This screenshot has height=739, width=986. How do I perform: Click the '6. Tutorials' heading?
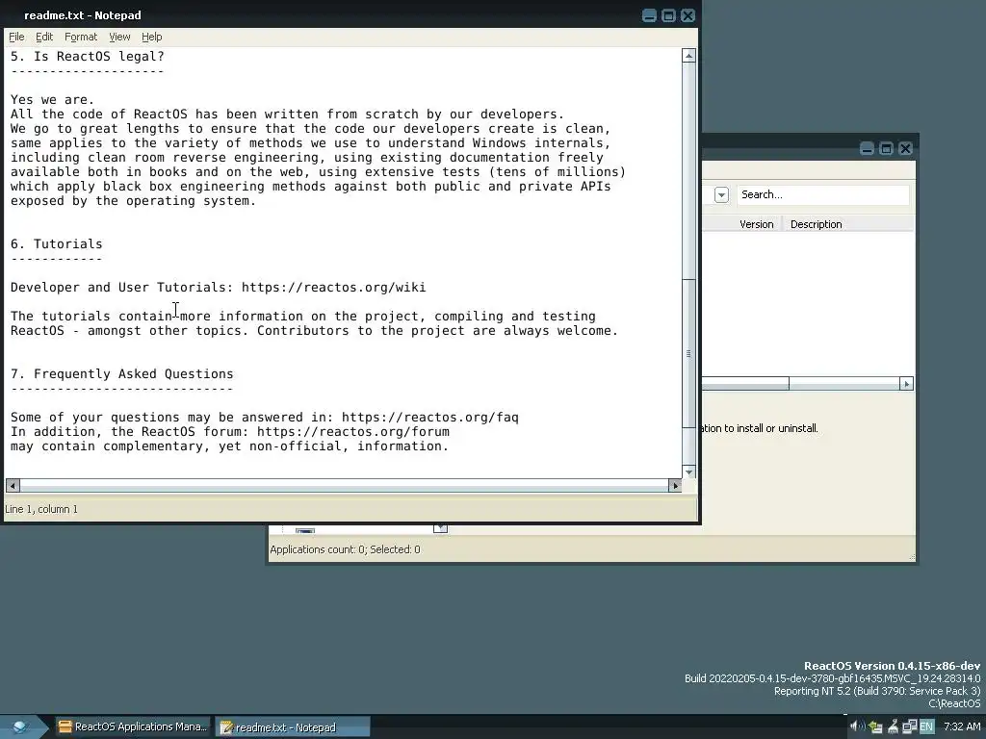pos(57,243)
